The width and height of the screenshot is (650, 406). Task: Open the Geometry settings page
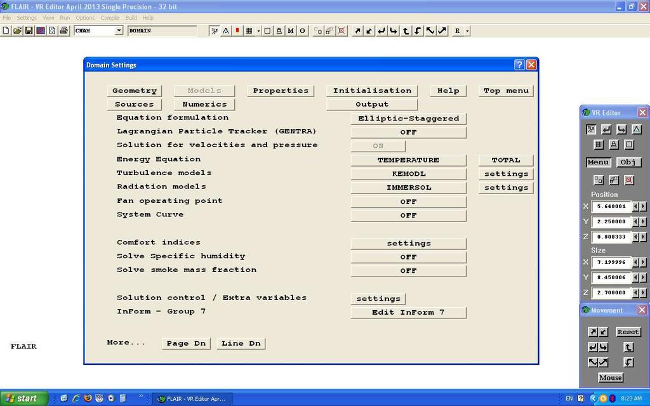135,91
